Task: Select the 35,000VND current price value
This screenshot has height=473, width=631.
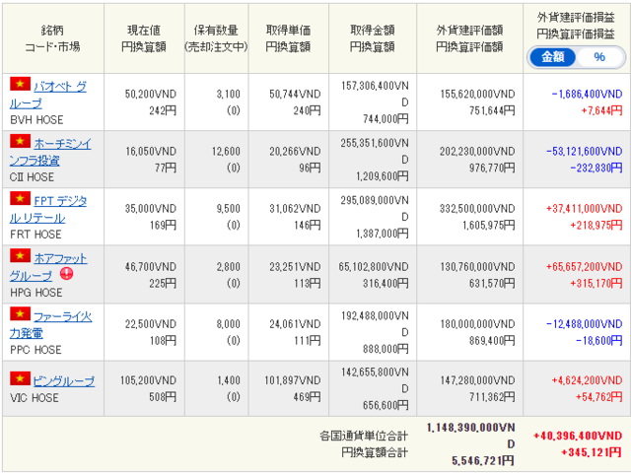Action: 151,208
